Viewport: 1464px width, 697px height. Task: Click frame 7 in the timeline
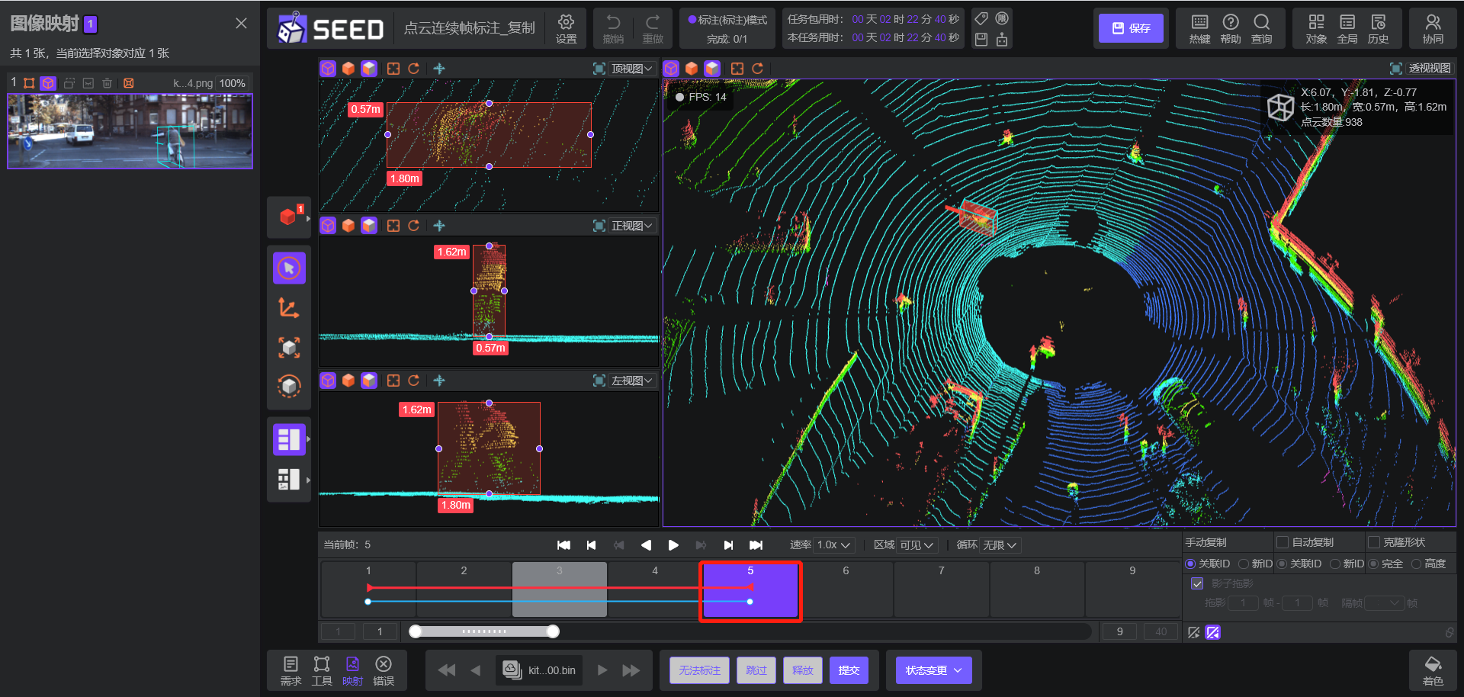[941, 589]
